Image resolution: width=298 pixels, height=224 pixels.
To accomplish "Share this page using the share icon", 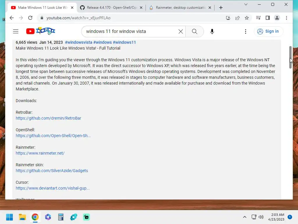I will [237, 18].
